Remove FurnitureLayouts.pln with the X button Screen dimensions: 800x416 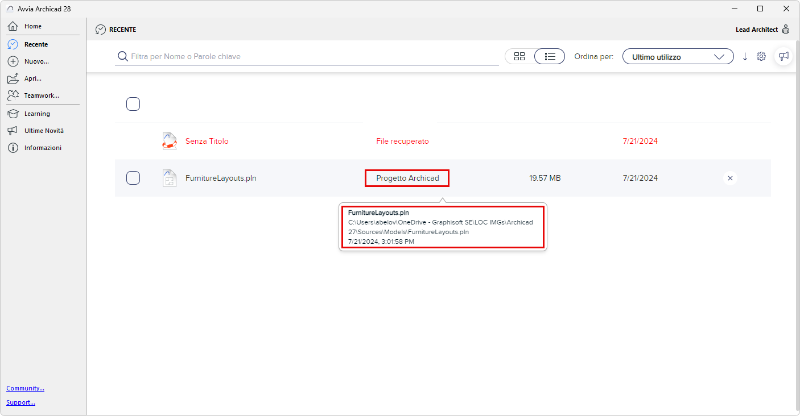pos(730,178)
